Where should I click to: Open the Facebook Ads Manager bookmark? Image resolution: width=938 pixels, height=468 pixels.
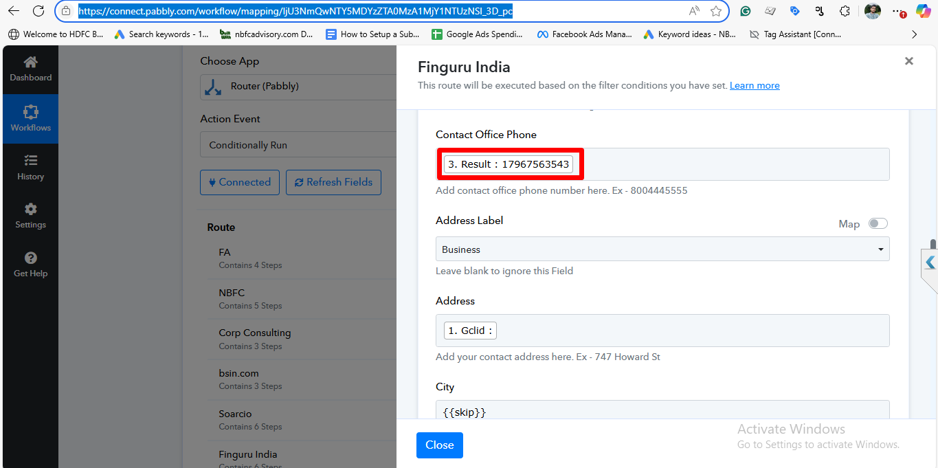pyautogui.click(x=584, y=34)
